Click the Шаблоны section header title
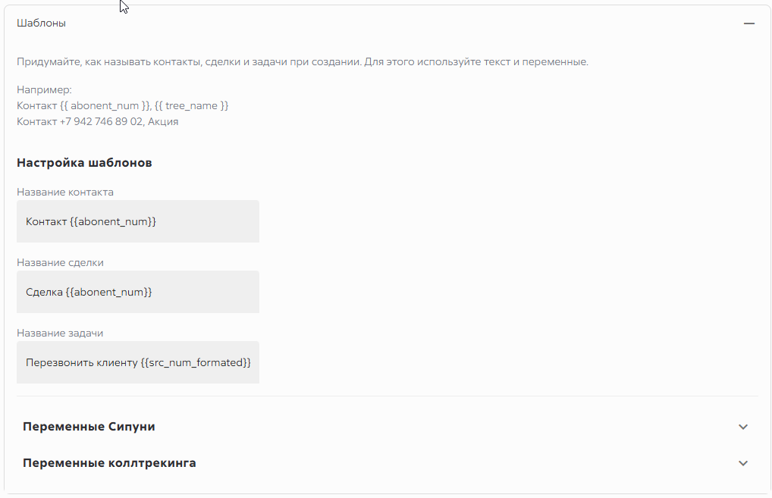The width and height of the screenshot is (772, 498). tap(42, 23)
